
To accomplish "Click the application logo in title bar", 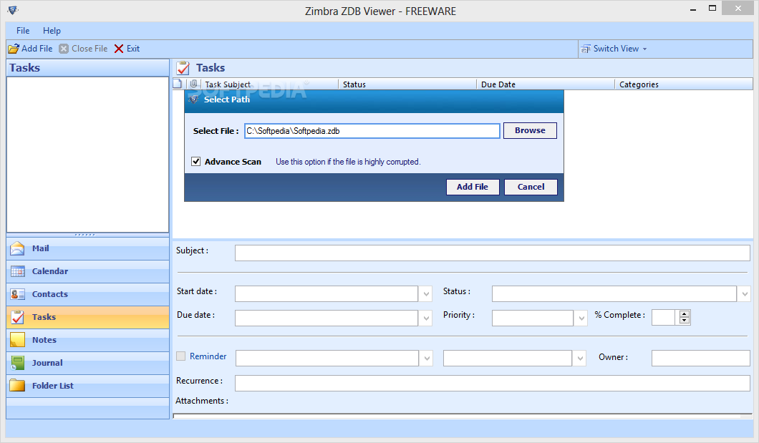I will (13, 9).
